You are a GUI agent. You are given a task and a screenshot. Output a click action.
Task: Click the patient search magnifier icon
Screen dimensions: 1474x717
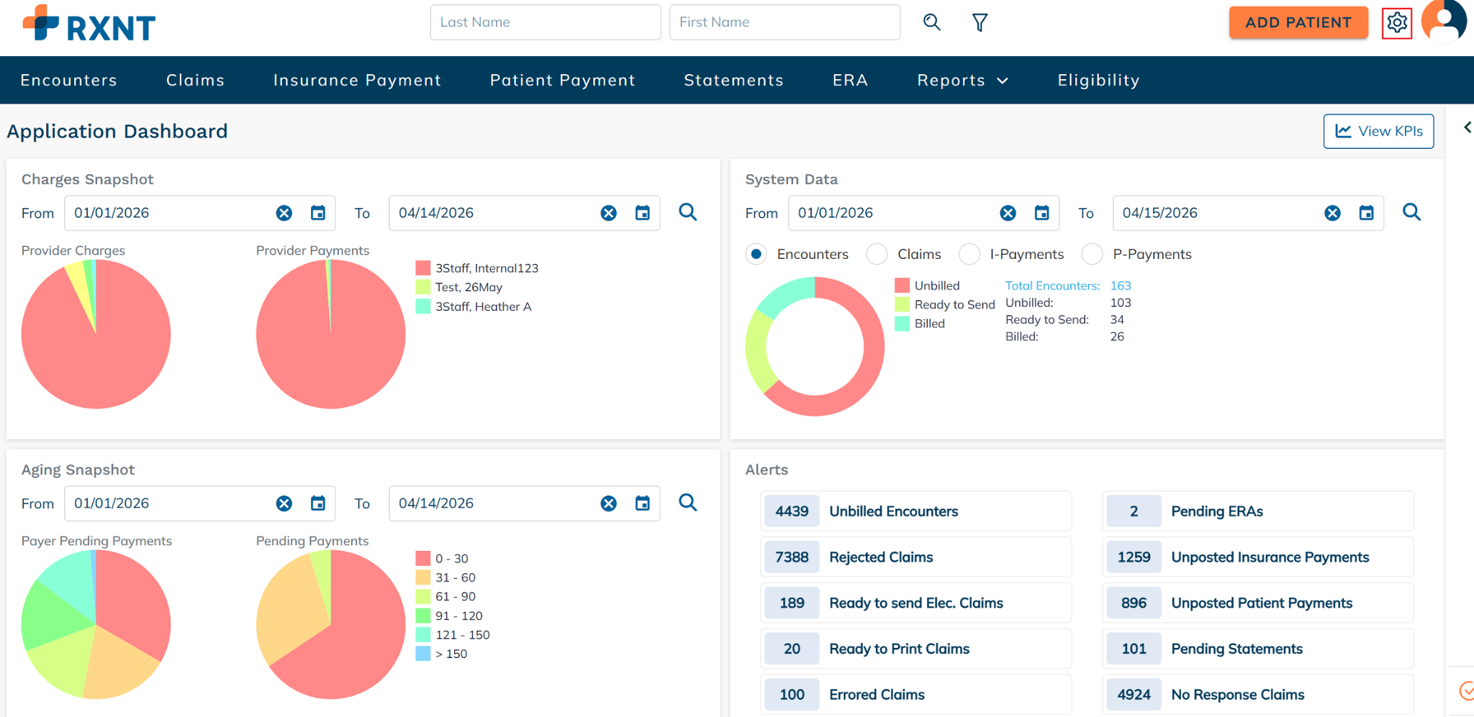coord(931,22)
